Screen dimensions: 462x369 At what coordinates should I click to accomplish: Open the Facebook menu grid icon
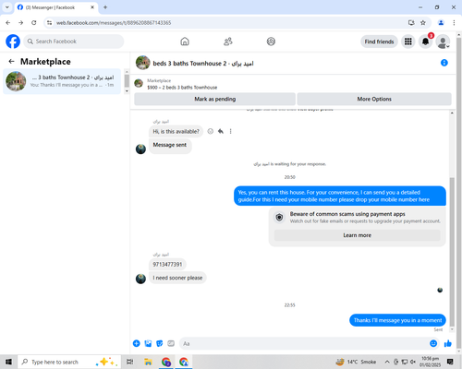point(408,42)
